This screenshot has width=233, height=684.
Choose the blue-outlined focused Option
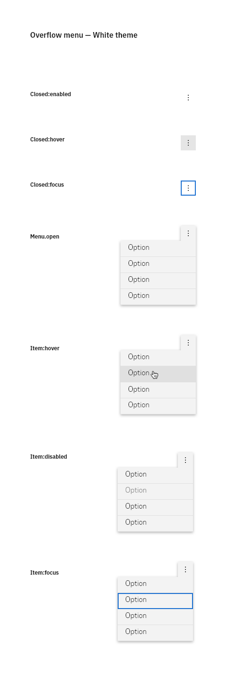pos(155,601)
